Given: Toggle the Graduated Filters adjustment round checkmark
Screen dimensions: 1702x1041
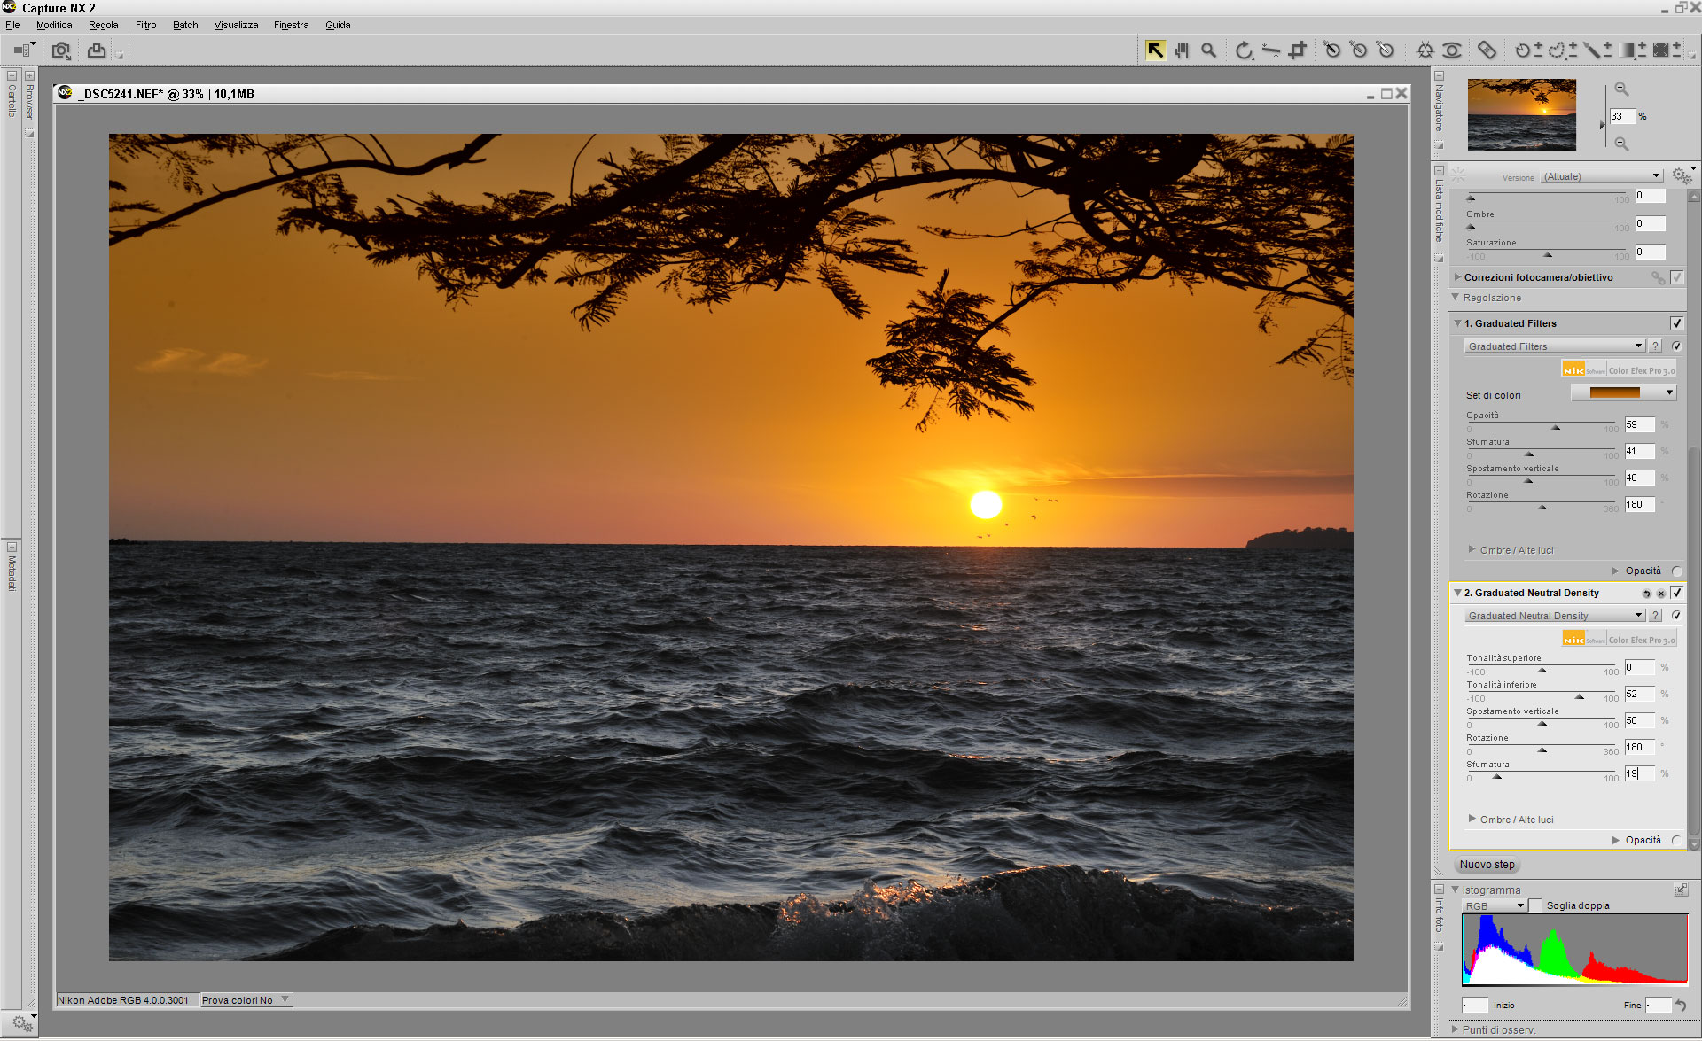Looking at the screenshot, I should click(x=1676, y=346).
